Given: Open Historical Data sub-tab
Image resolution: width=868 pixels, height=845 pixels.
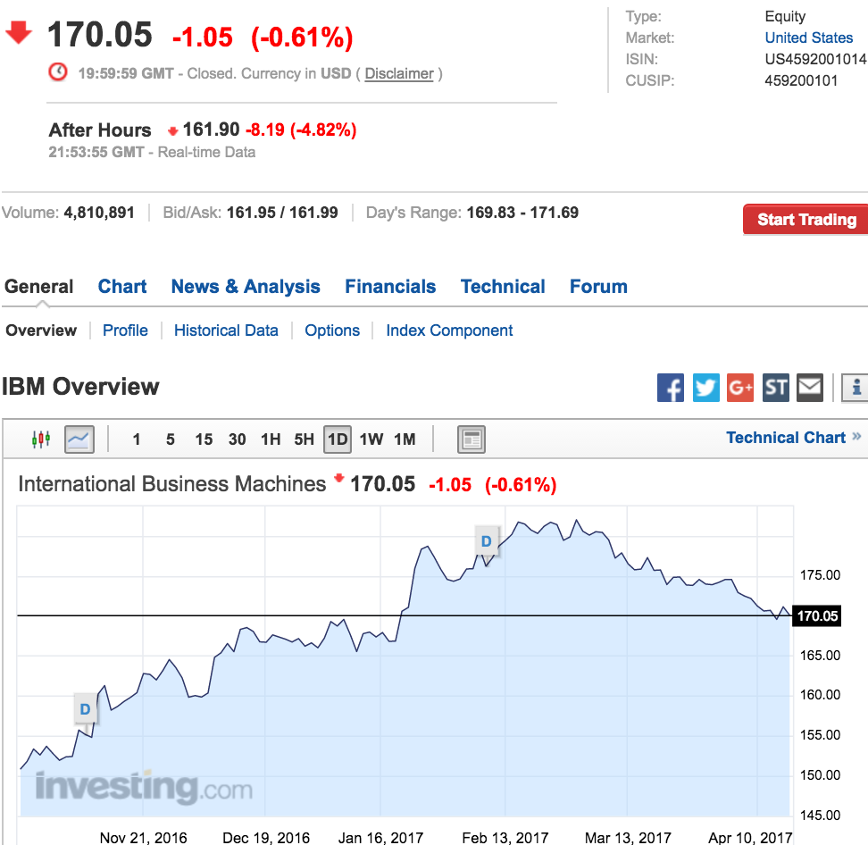Looking at the screenshot, I should (226, 330).
